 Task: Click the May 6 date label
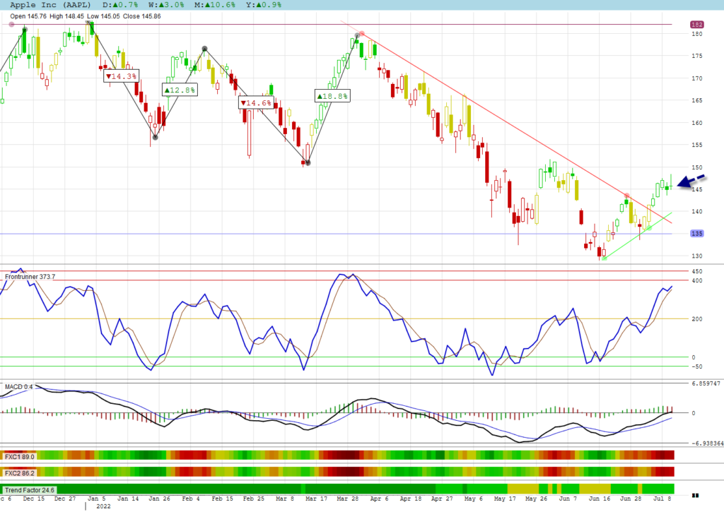pos(473,499)
